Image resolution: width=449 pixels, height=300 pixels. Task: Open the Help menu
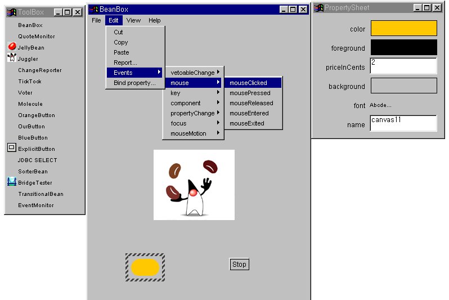click(x=154, y=20)
